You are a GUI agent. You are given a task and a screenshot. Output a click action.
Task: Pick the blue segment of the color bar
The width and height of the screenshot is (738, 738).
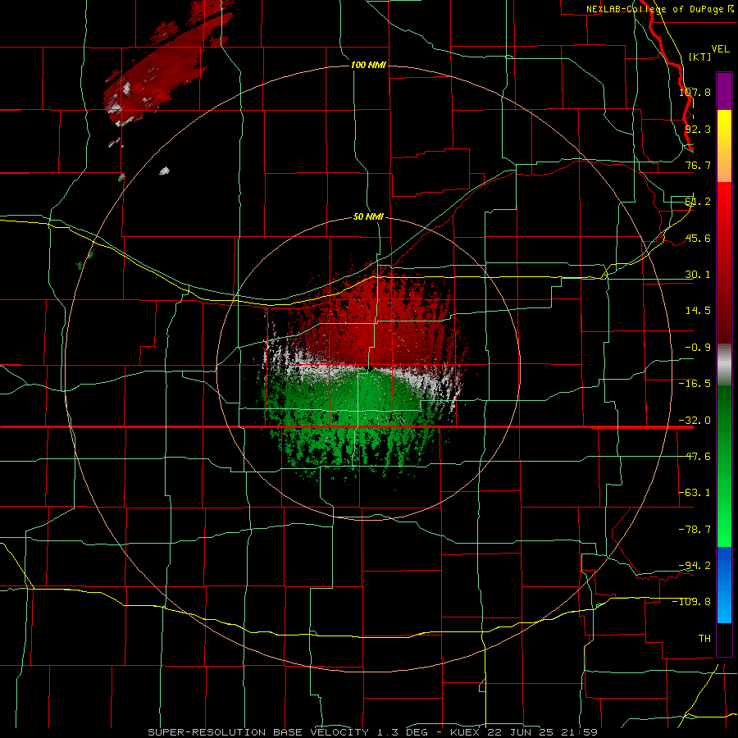[x=724, y=585]
